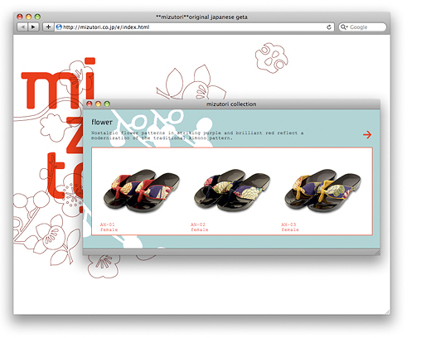The image size is (431, 338).
Task: Open the Google search magnifier dropdown
Action: [344, 27]
